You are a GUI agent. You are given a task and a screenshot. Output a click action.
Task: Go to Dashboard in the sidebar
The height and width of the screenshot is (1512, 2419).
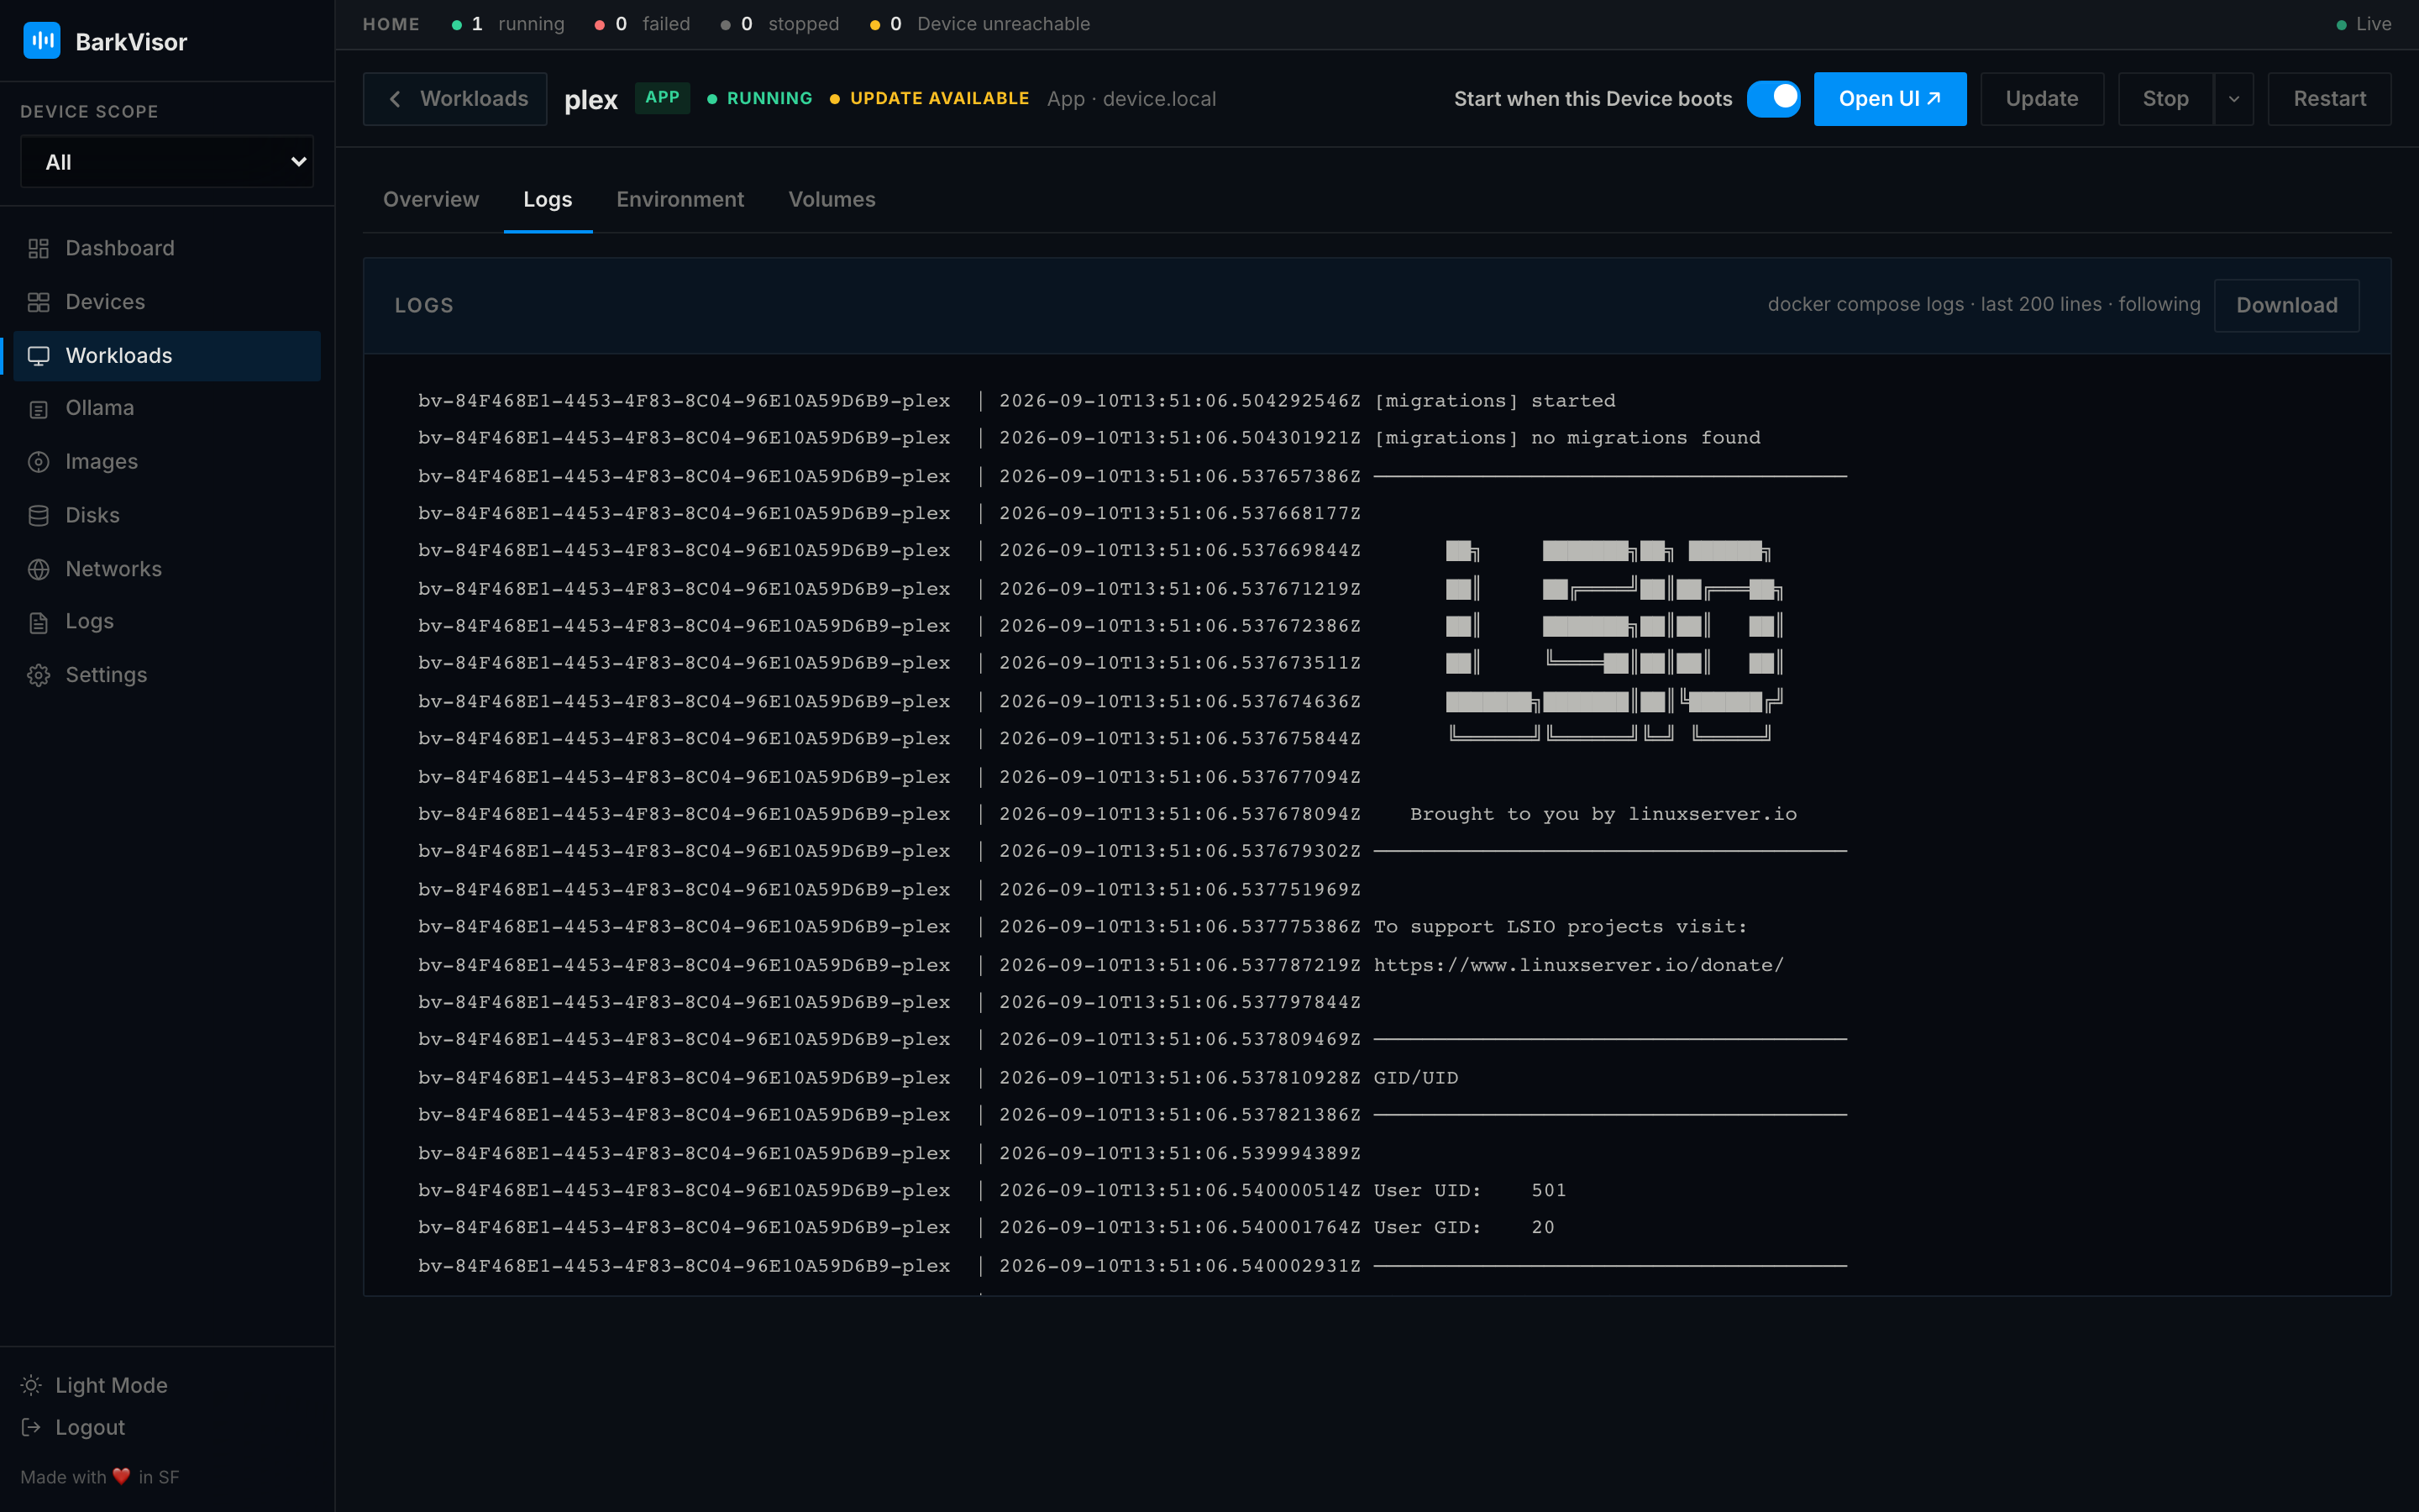[167, 248]
